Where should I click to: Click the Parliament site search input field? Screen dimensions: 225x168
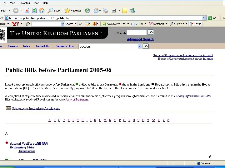(x=137, y=33)
